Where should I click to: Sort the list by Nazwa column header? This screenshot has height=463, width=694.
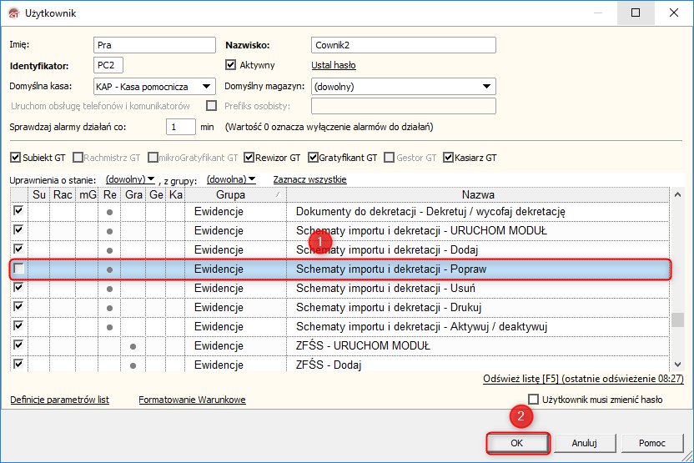tap(478, 194)
